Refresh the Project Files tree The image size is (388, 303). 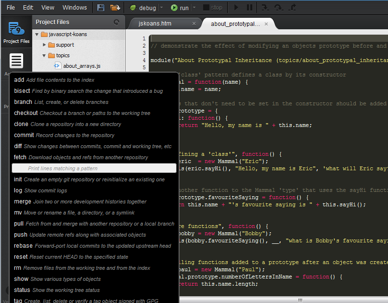[116, 22]
